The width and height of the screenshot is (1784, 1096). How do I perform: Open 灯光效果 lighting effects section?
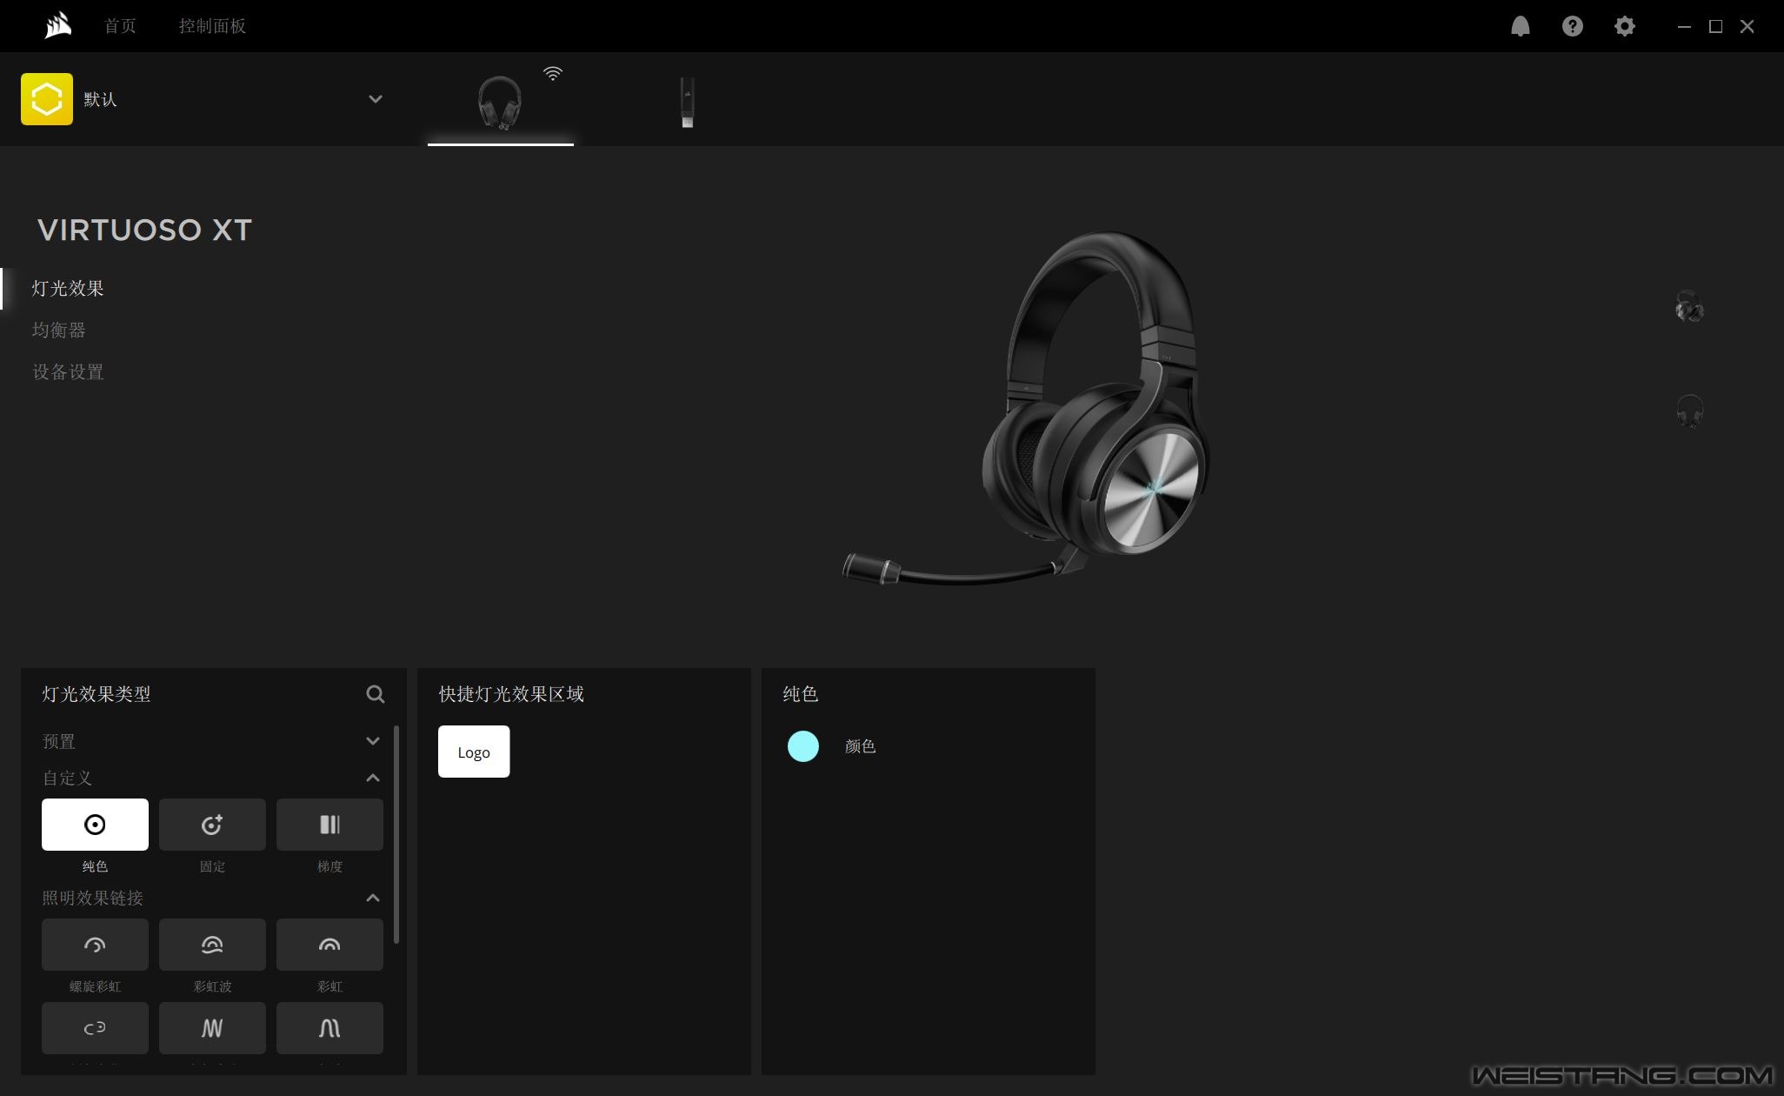tap(68, 288)
